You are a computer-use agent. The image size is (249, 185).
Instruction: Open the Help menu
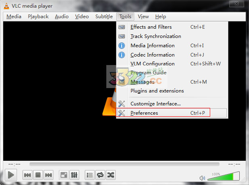[x=160, y=17]
